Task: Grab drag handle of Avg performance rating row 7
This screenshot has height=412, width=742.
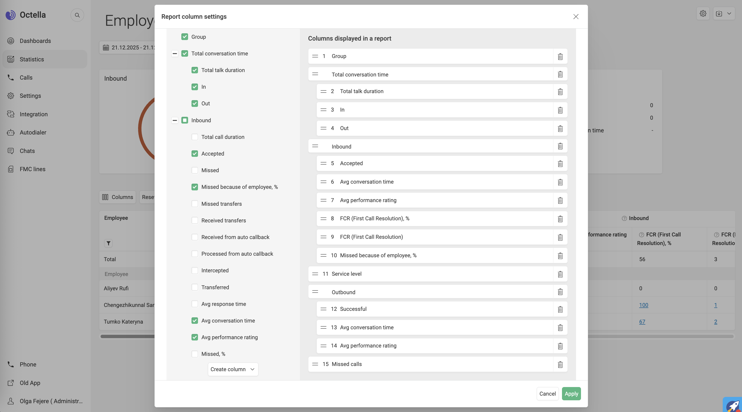Action: point(323,200)
